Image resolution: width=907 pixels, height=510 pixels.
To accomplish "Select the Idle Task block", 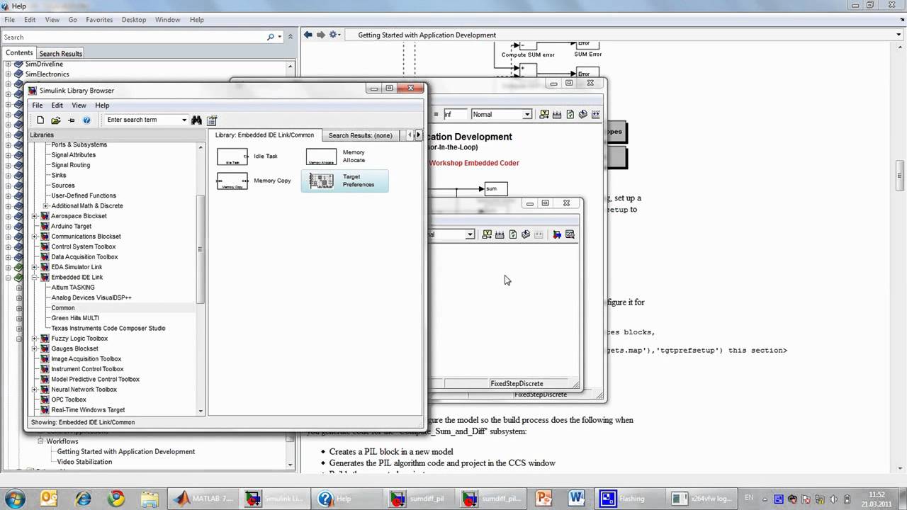I will click(247, 157).
